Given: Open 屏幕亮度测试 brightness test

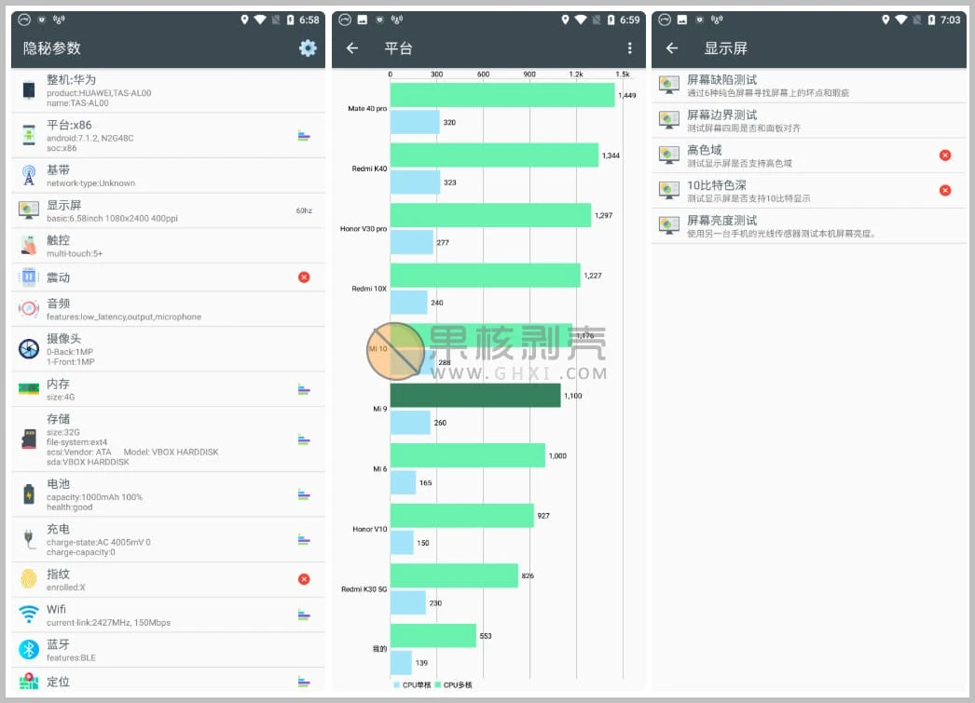Looking at the screenshot, I should tap(809, 226).
